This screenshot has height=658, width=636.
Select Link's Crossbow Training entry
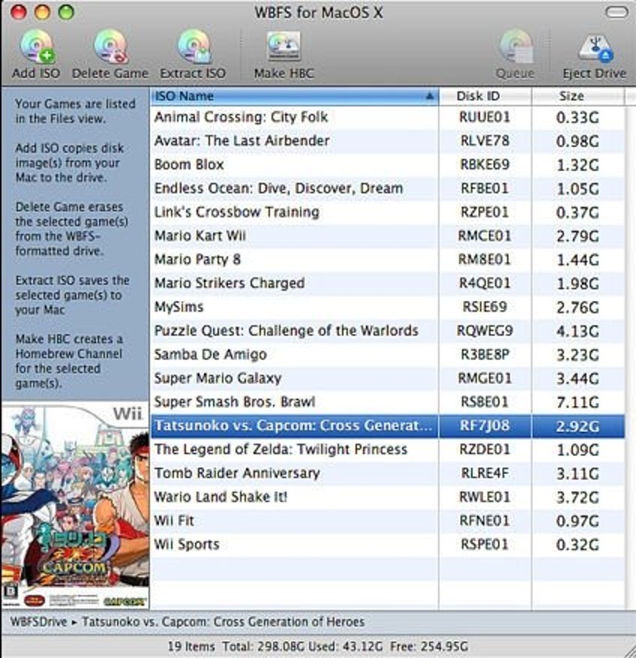point(387,212)
